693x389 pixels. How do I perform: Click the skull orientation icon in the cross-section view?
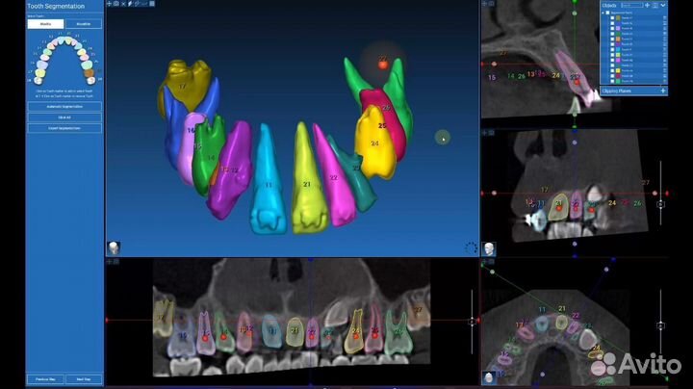coord(489,248)
